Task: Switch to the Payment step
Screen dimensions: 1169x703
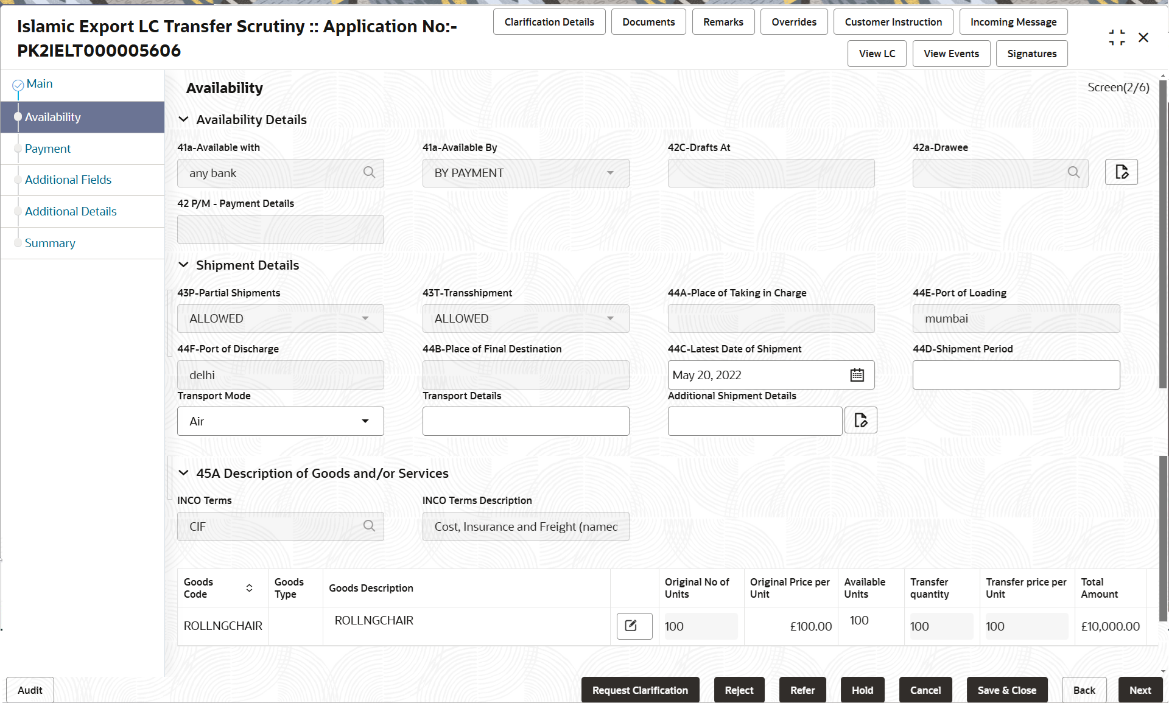Action: (x=47, y=149)
